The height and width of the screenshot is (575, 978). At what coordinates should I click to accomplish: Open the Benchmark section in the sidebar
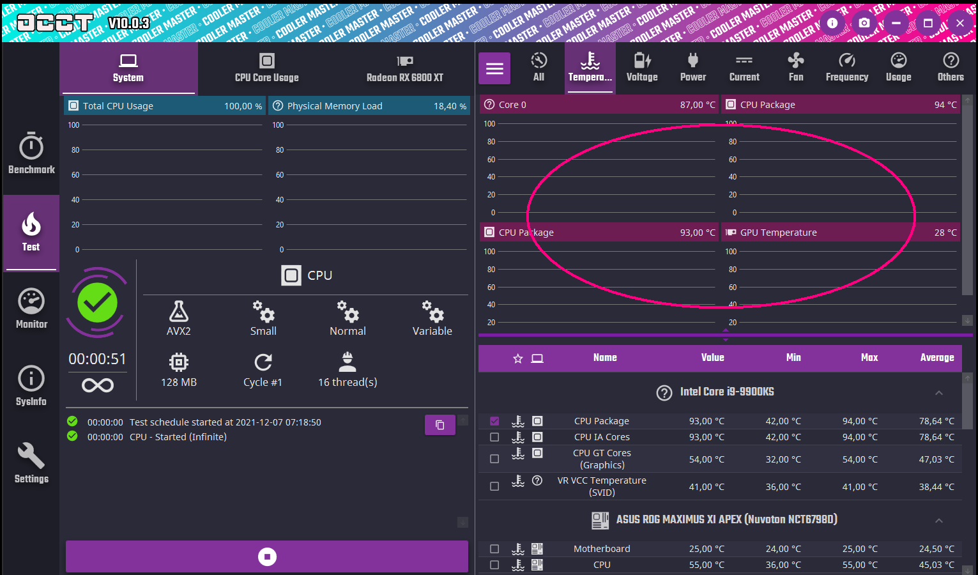point(31,153)
